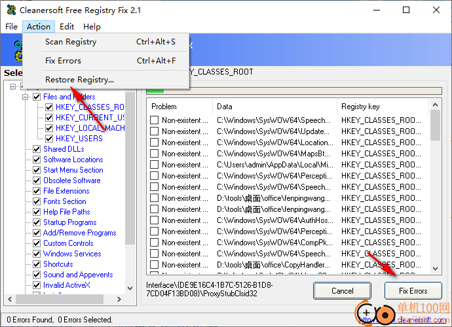Viewport: 452px width, 327px height.
Task: Click the results list scroll down arrow
Action: coord(435,269)
